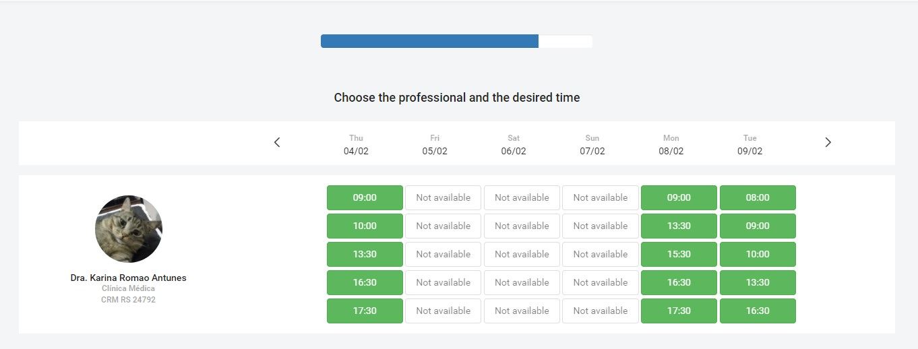Open Dra. Karina Romao Antunes profile photo
Image resolution: width=918 pixels, height=349 pixels.
[129, 229]
